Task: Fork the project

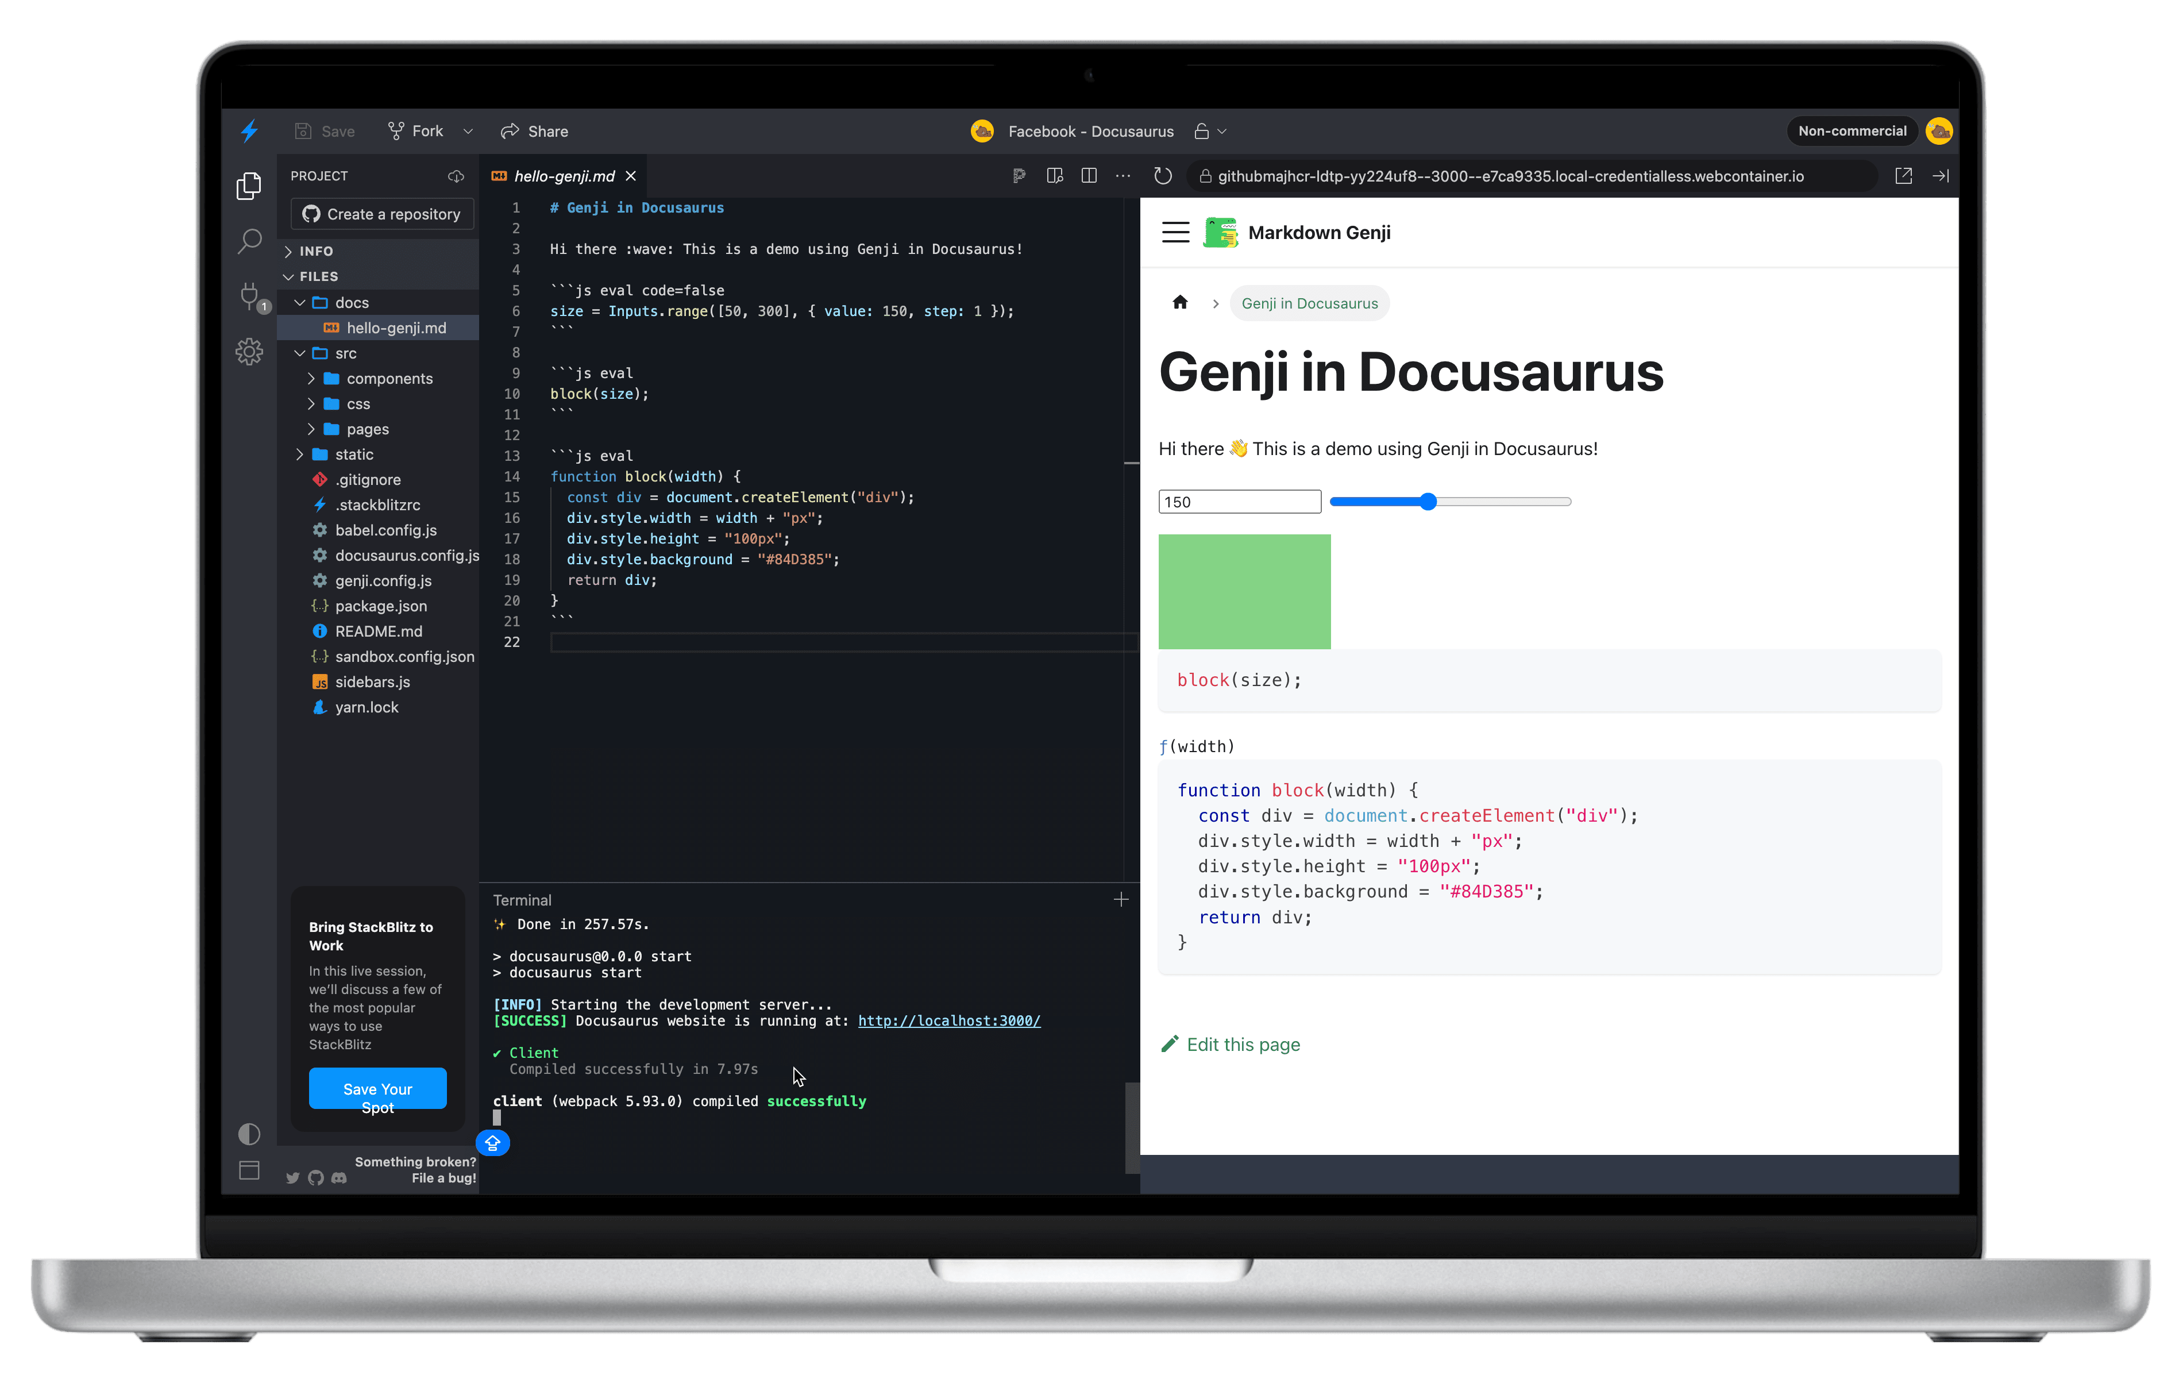Action: pyautogui.click(x=416, y=132)
